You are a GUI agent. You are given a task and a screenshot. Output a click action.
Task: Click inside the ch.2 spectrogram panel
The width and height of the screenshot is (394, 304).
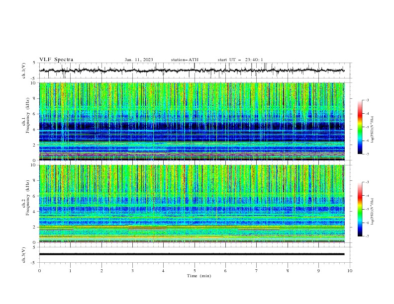pos(192,204)
